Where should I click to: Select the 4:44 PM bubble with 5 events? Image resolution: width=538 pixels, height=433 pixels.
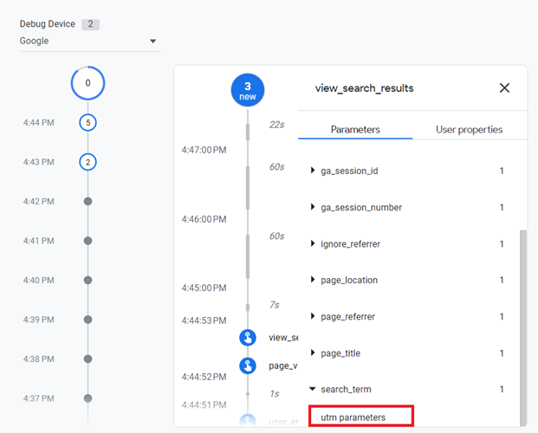pos(88,122)
